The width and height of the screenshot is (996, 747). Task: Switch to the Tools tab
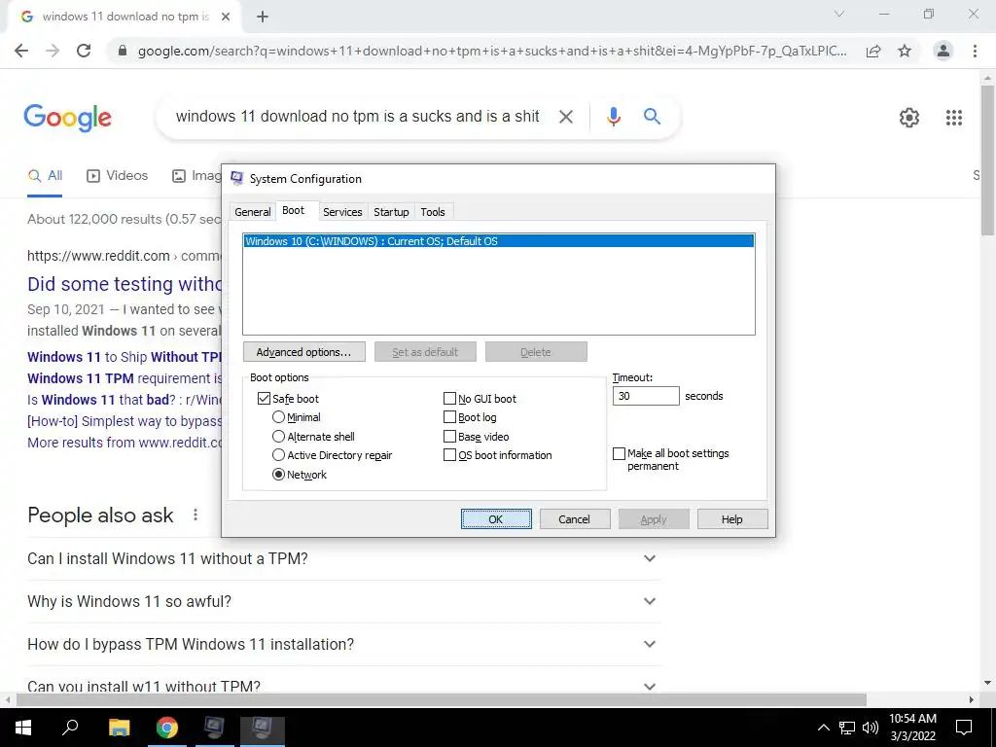pos(433,212)
